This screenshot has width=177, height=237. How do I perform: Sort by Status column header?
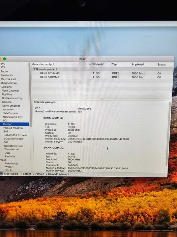click(x=161, y=65)
